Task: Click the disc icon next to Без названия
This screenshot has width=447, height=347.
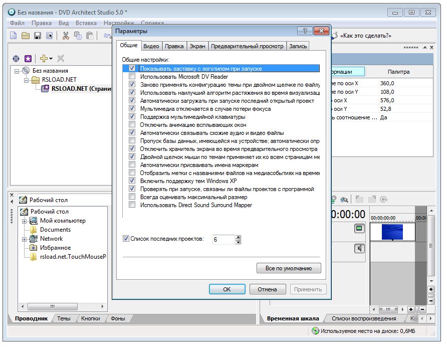Action: point(26,71)
